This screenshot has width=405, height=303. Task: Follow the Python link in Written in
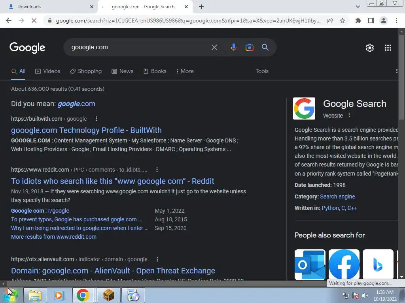pyautogui.click(x=330, y=208)
